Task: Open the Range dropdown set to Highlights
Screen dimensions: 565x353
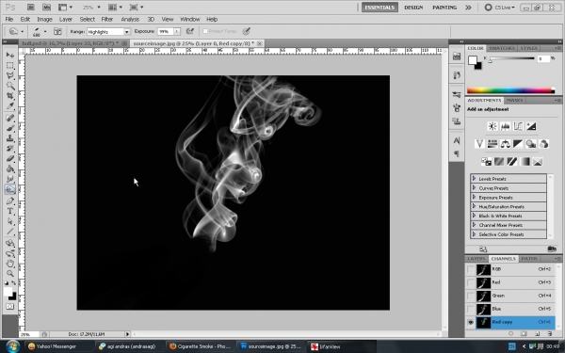Action: tap(108, 32)
